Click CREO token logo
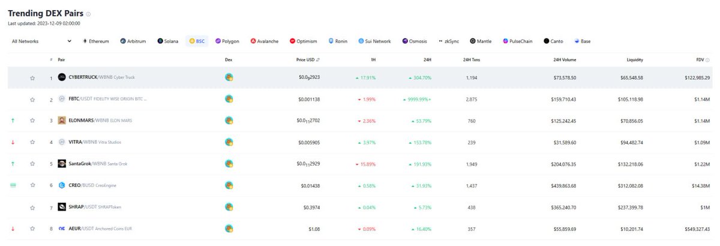This screenshot has height=246, width=720. point(62,186)
